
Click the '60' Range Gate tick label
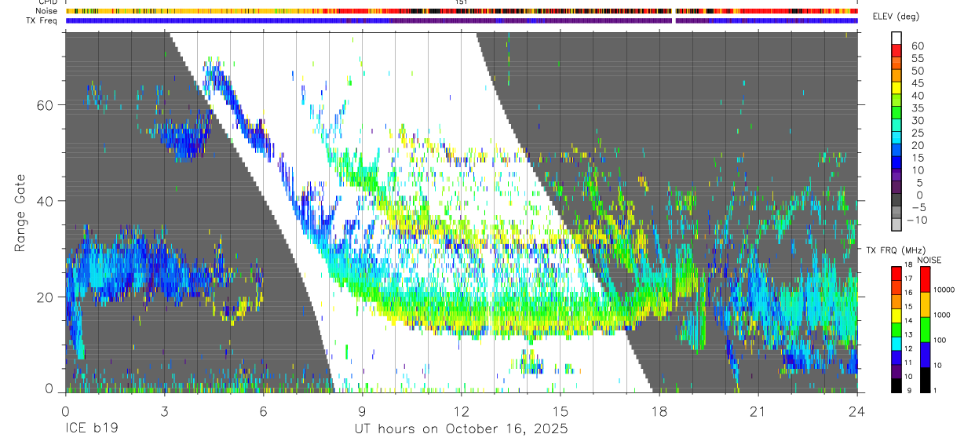coord(45,105)
